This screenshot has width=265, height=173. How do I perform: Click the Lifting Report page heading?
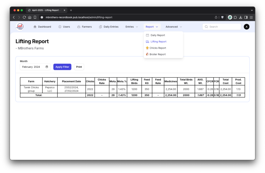tap(32, 41)
